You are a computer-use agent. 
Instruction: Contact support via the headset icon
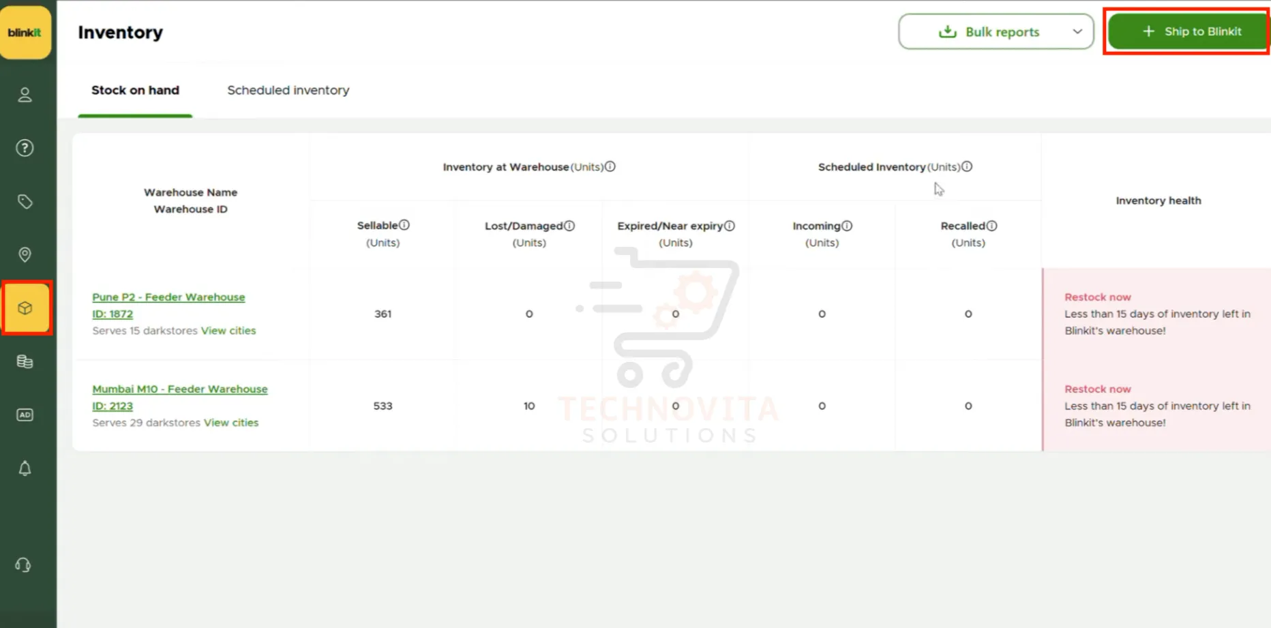[23, 565]
